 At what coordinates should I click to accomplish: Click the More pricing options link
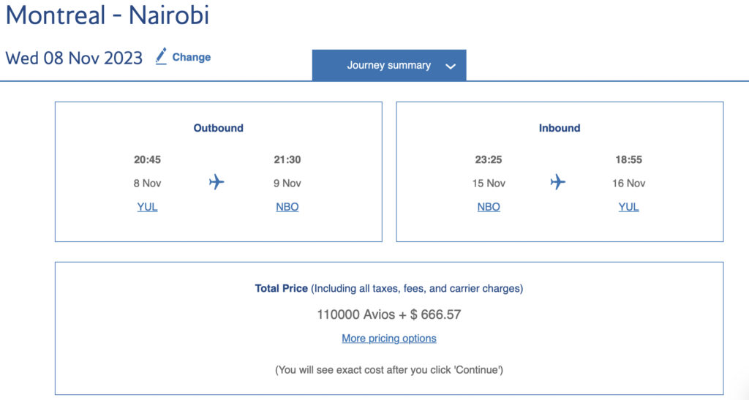389,339
